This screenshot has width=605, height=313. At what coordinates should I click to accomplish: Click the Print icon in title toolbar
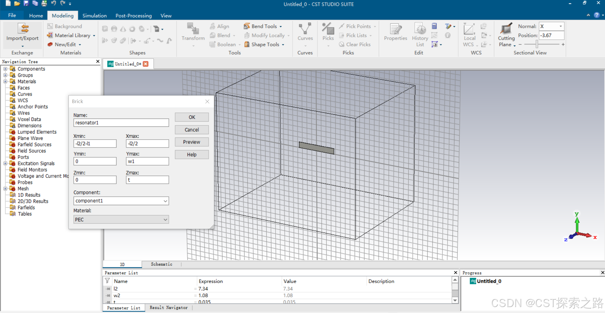[44, 3]
